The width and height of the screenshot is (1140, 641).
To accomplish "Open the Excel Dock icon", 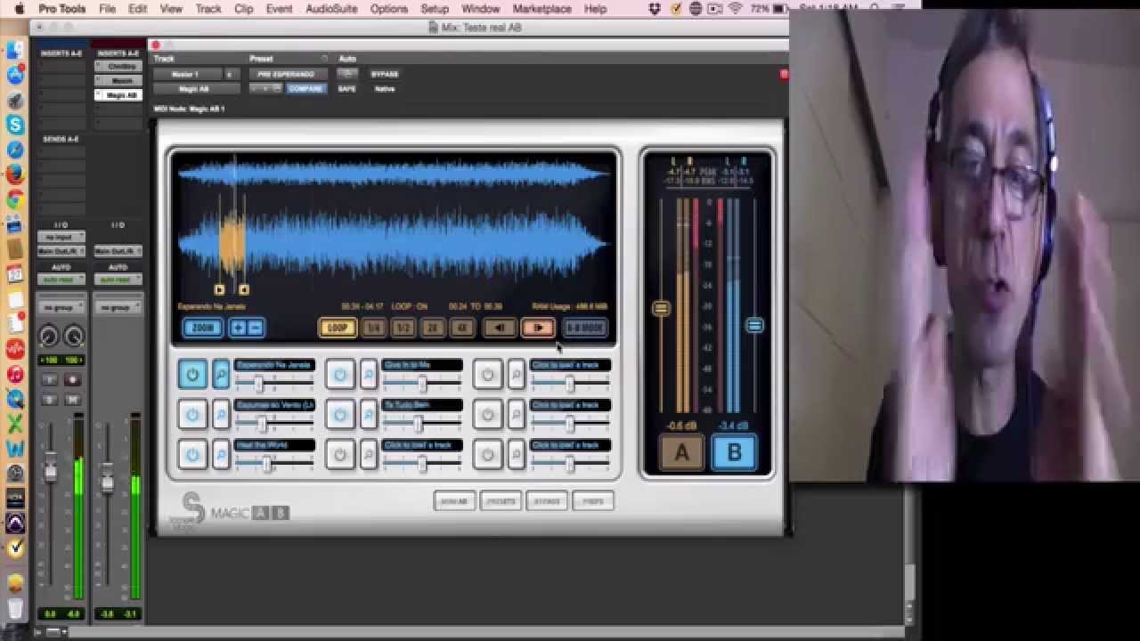I will pos(15,424).
